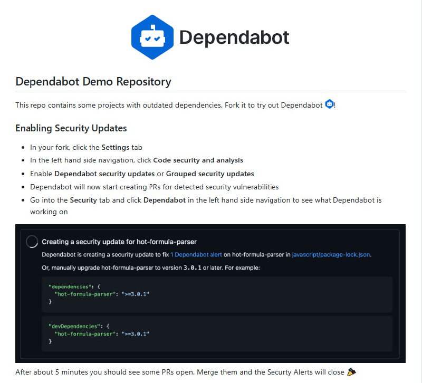Viewport: 422px width, 383px height.
Task: Click the large 'Dependabot' wordmark text
Action: click(x=234, y=37)
